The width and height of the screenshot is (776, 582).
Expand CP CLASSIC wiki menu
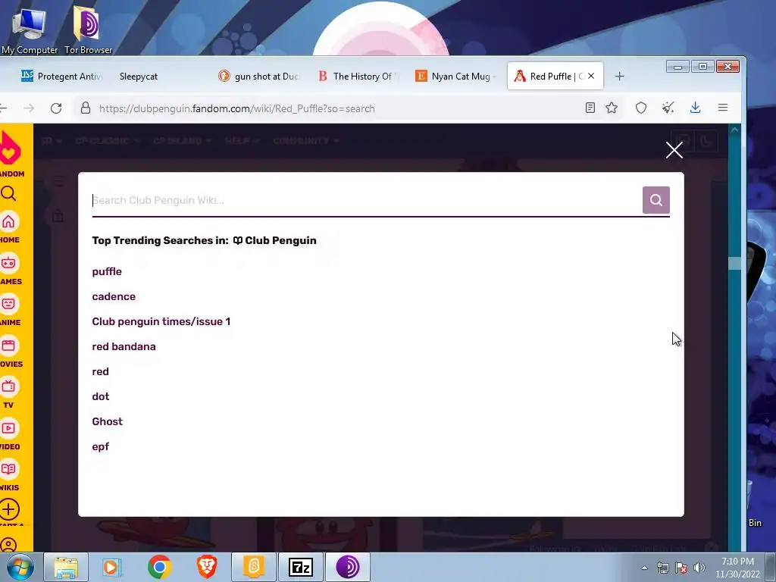[x=108, y=141]
